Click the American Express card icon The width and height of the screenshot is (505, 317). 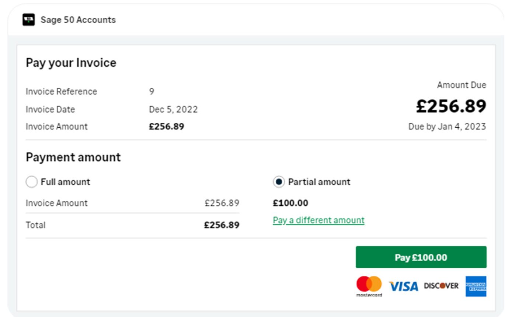[476, 286]
